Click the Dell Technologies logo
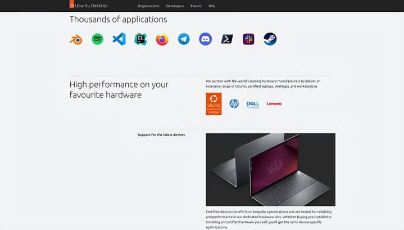This screenshot has height=230, width=404. click(253, 105)
